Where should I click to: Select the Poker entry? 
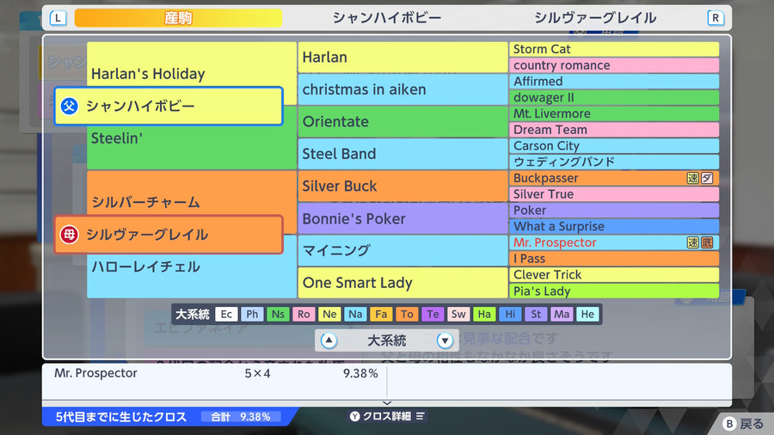click(x=614, y=210)
